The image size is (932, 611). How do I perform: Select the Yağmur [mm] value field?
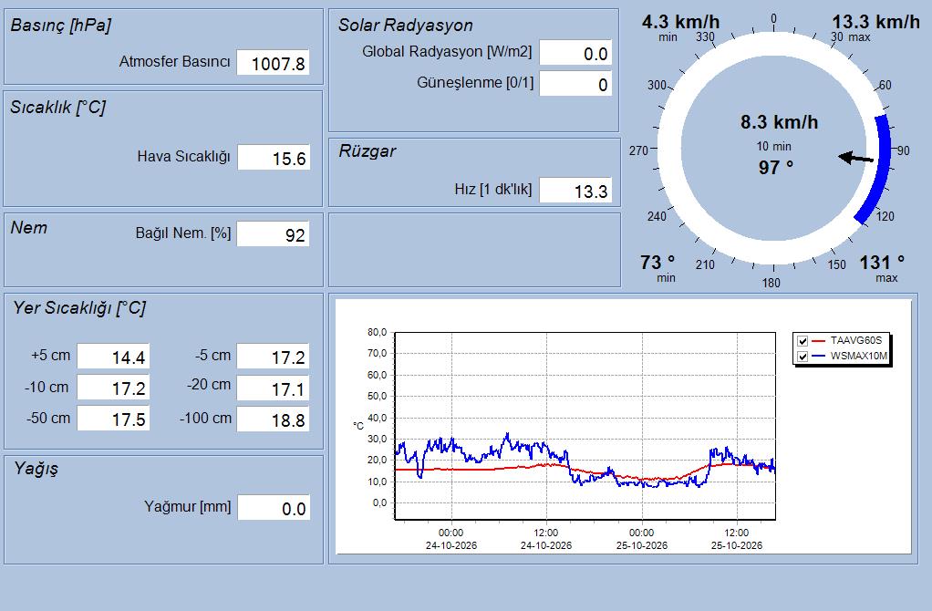coord(274,508)
